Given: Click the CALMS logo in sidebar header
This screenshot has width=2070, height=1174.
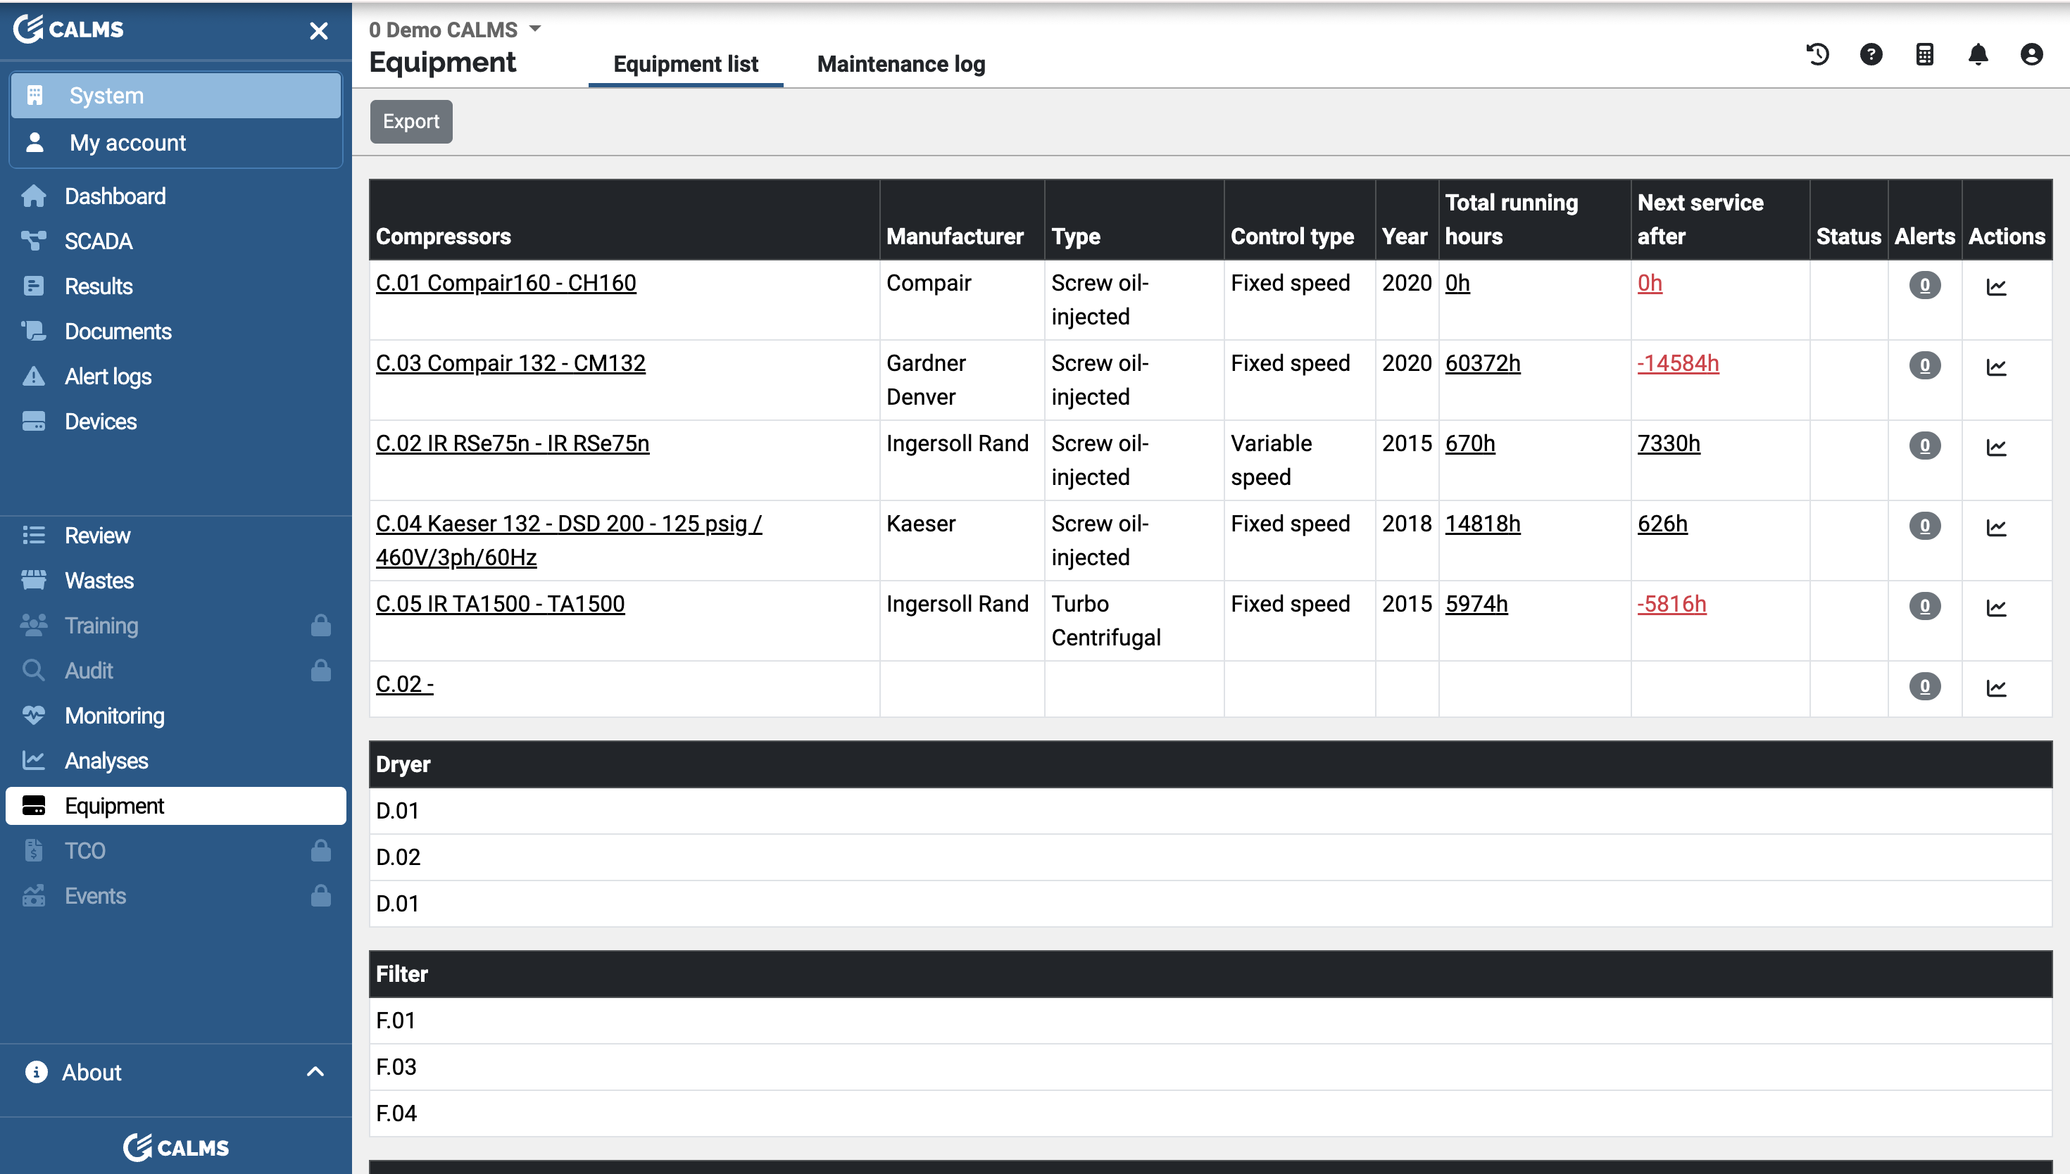Looking at the screenshot, I should click(68, 29).
